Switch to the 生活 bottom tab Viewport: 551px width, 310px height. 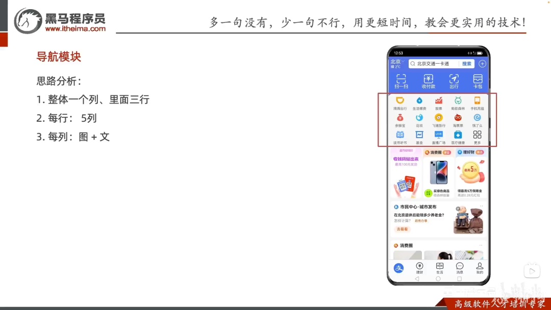(x=440, y=268)
